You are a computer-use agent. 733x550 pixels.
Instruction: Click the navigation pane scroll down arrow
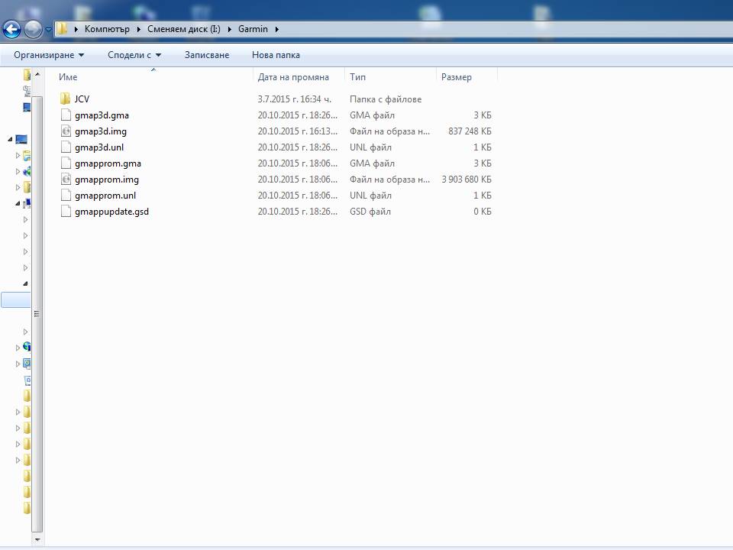[x=36, y=540]
